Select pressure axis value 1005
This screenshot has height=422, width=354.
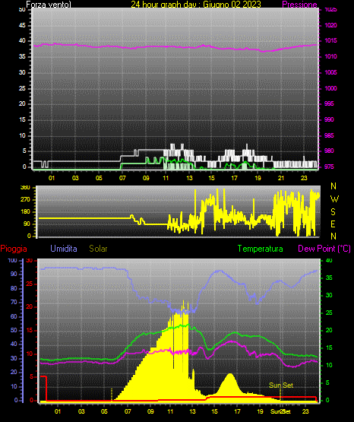point(330,72)
